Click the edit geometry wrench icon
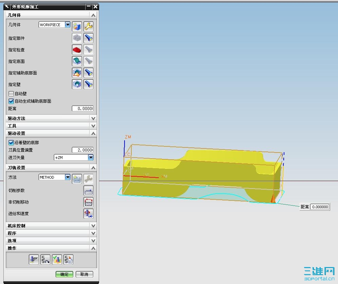The height and width of the screenshot is (284, 338). pyautogui.click(x=88, y=26)
